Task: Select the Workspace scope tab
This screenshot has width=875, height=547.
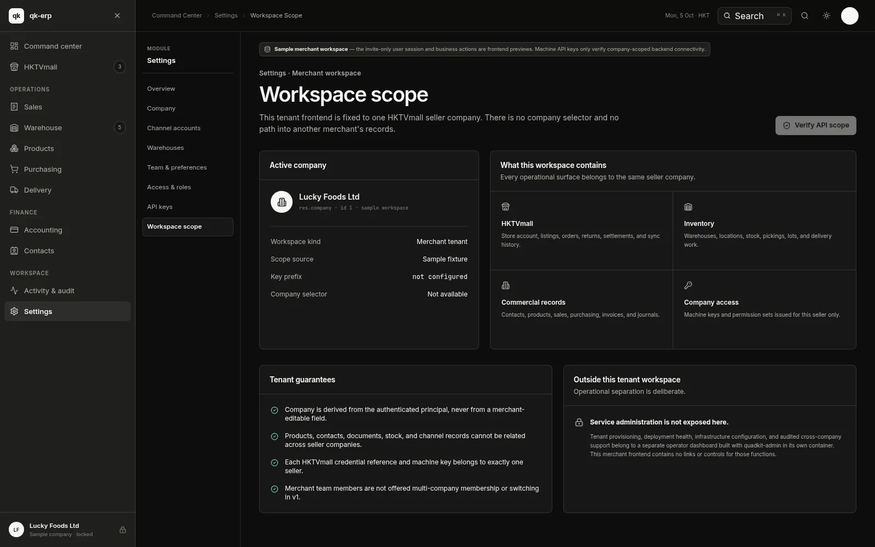Action: (188, 226)
